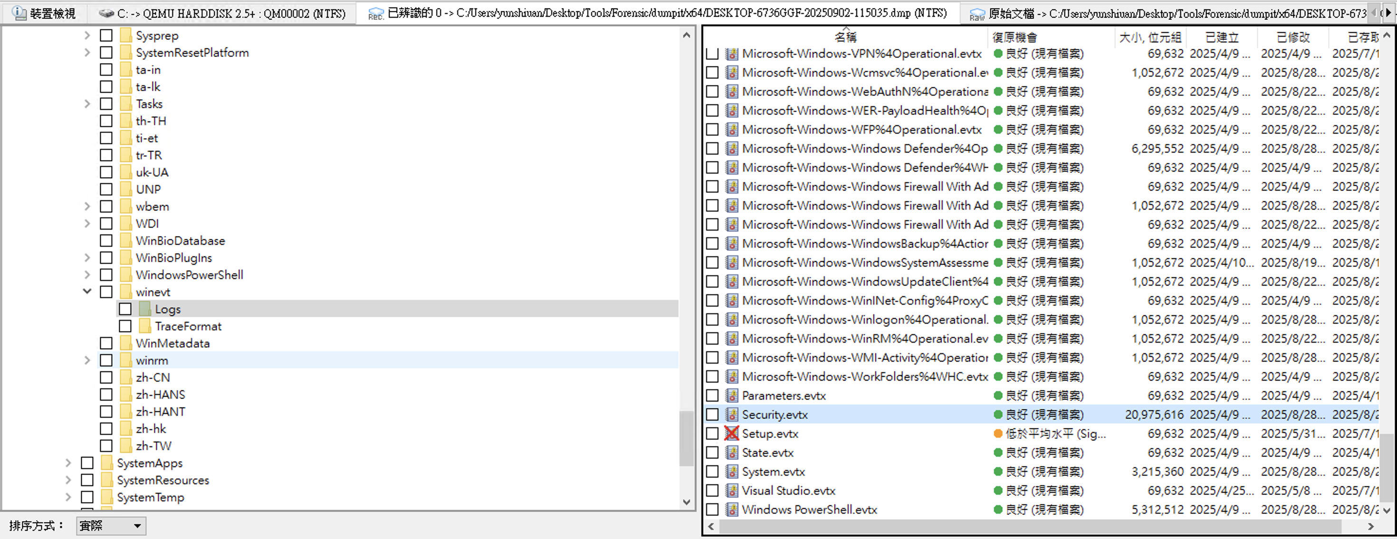Viewport: 1397px width, 539px height.
Task: Expand the wbem folder node
Action: tap(87, 206)
